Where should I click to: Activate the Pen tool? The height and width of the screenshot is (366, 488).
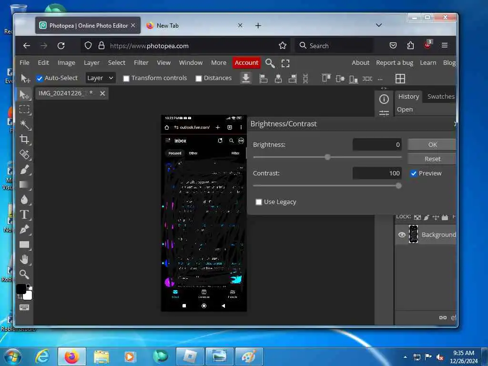pyautogui.click(x=24, y=229)
